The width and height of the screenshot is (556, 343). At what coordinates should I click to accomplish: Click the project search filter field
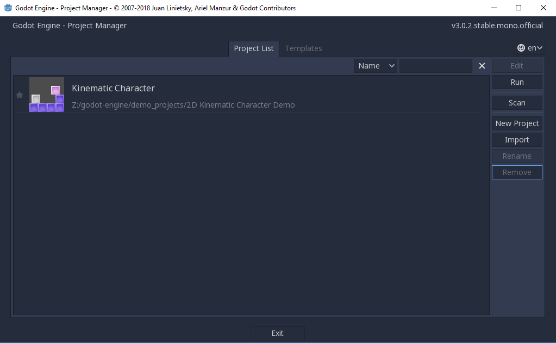435,65
